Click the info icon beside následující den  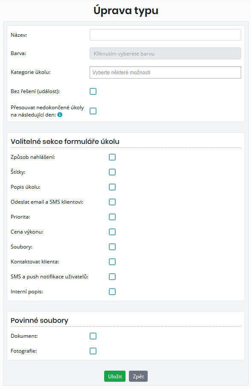tap(60, 114)
